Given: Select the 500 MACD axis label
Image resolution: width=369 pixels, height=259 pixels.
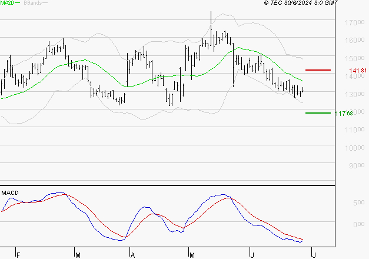Looking at the screenshot, I should click(x=359, y=202).
